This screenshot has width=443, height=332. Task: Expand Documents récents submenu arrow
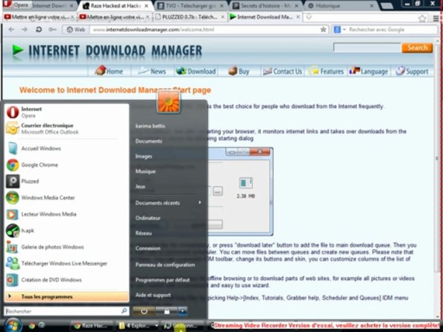pos(200,202)
